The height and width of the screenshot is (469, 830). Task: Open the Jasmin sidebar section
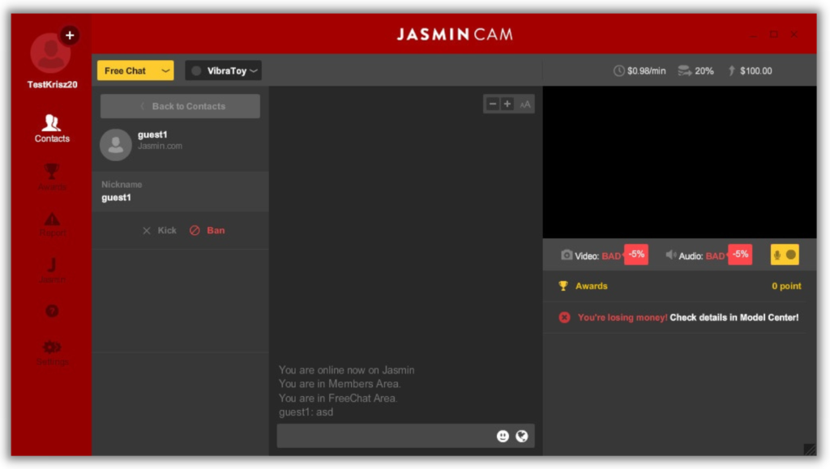[52, 271]
